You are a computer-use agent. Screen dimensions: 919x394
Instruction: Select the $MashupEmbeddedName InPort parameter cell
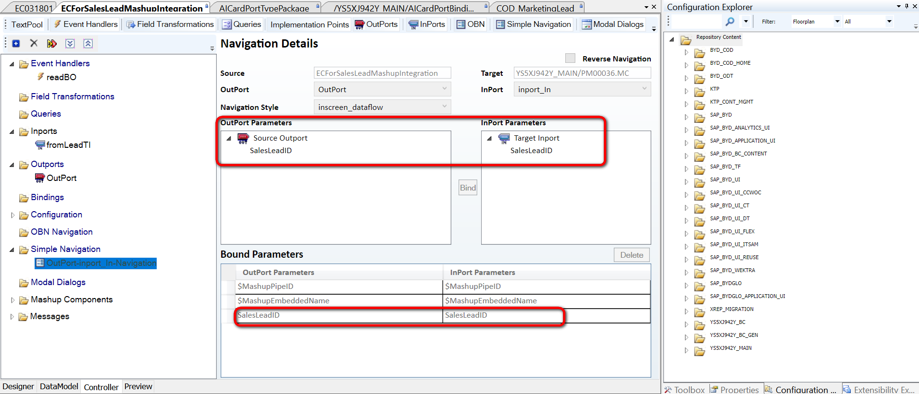point(546,301)
